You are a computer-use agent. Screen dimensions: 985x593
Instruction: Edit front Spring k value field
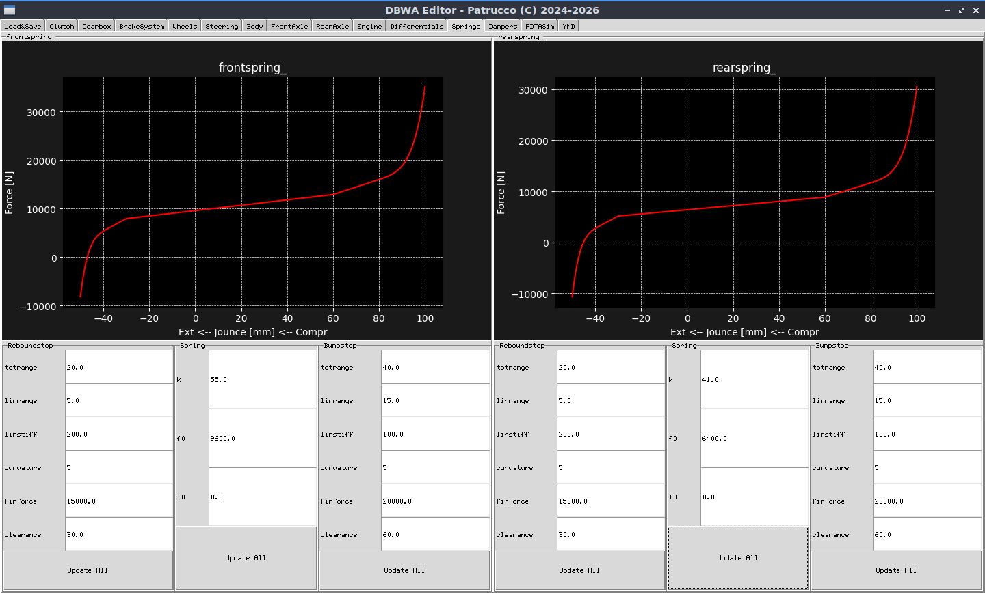[x=263, y=379]
